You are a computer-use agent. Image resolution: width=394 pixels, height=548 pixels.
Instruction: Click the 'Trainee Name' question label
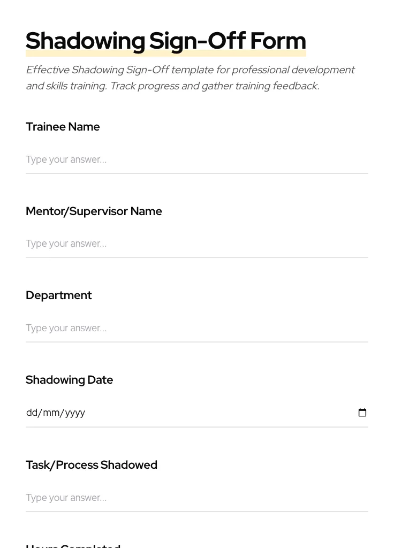63,127
